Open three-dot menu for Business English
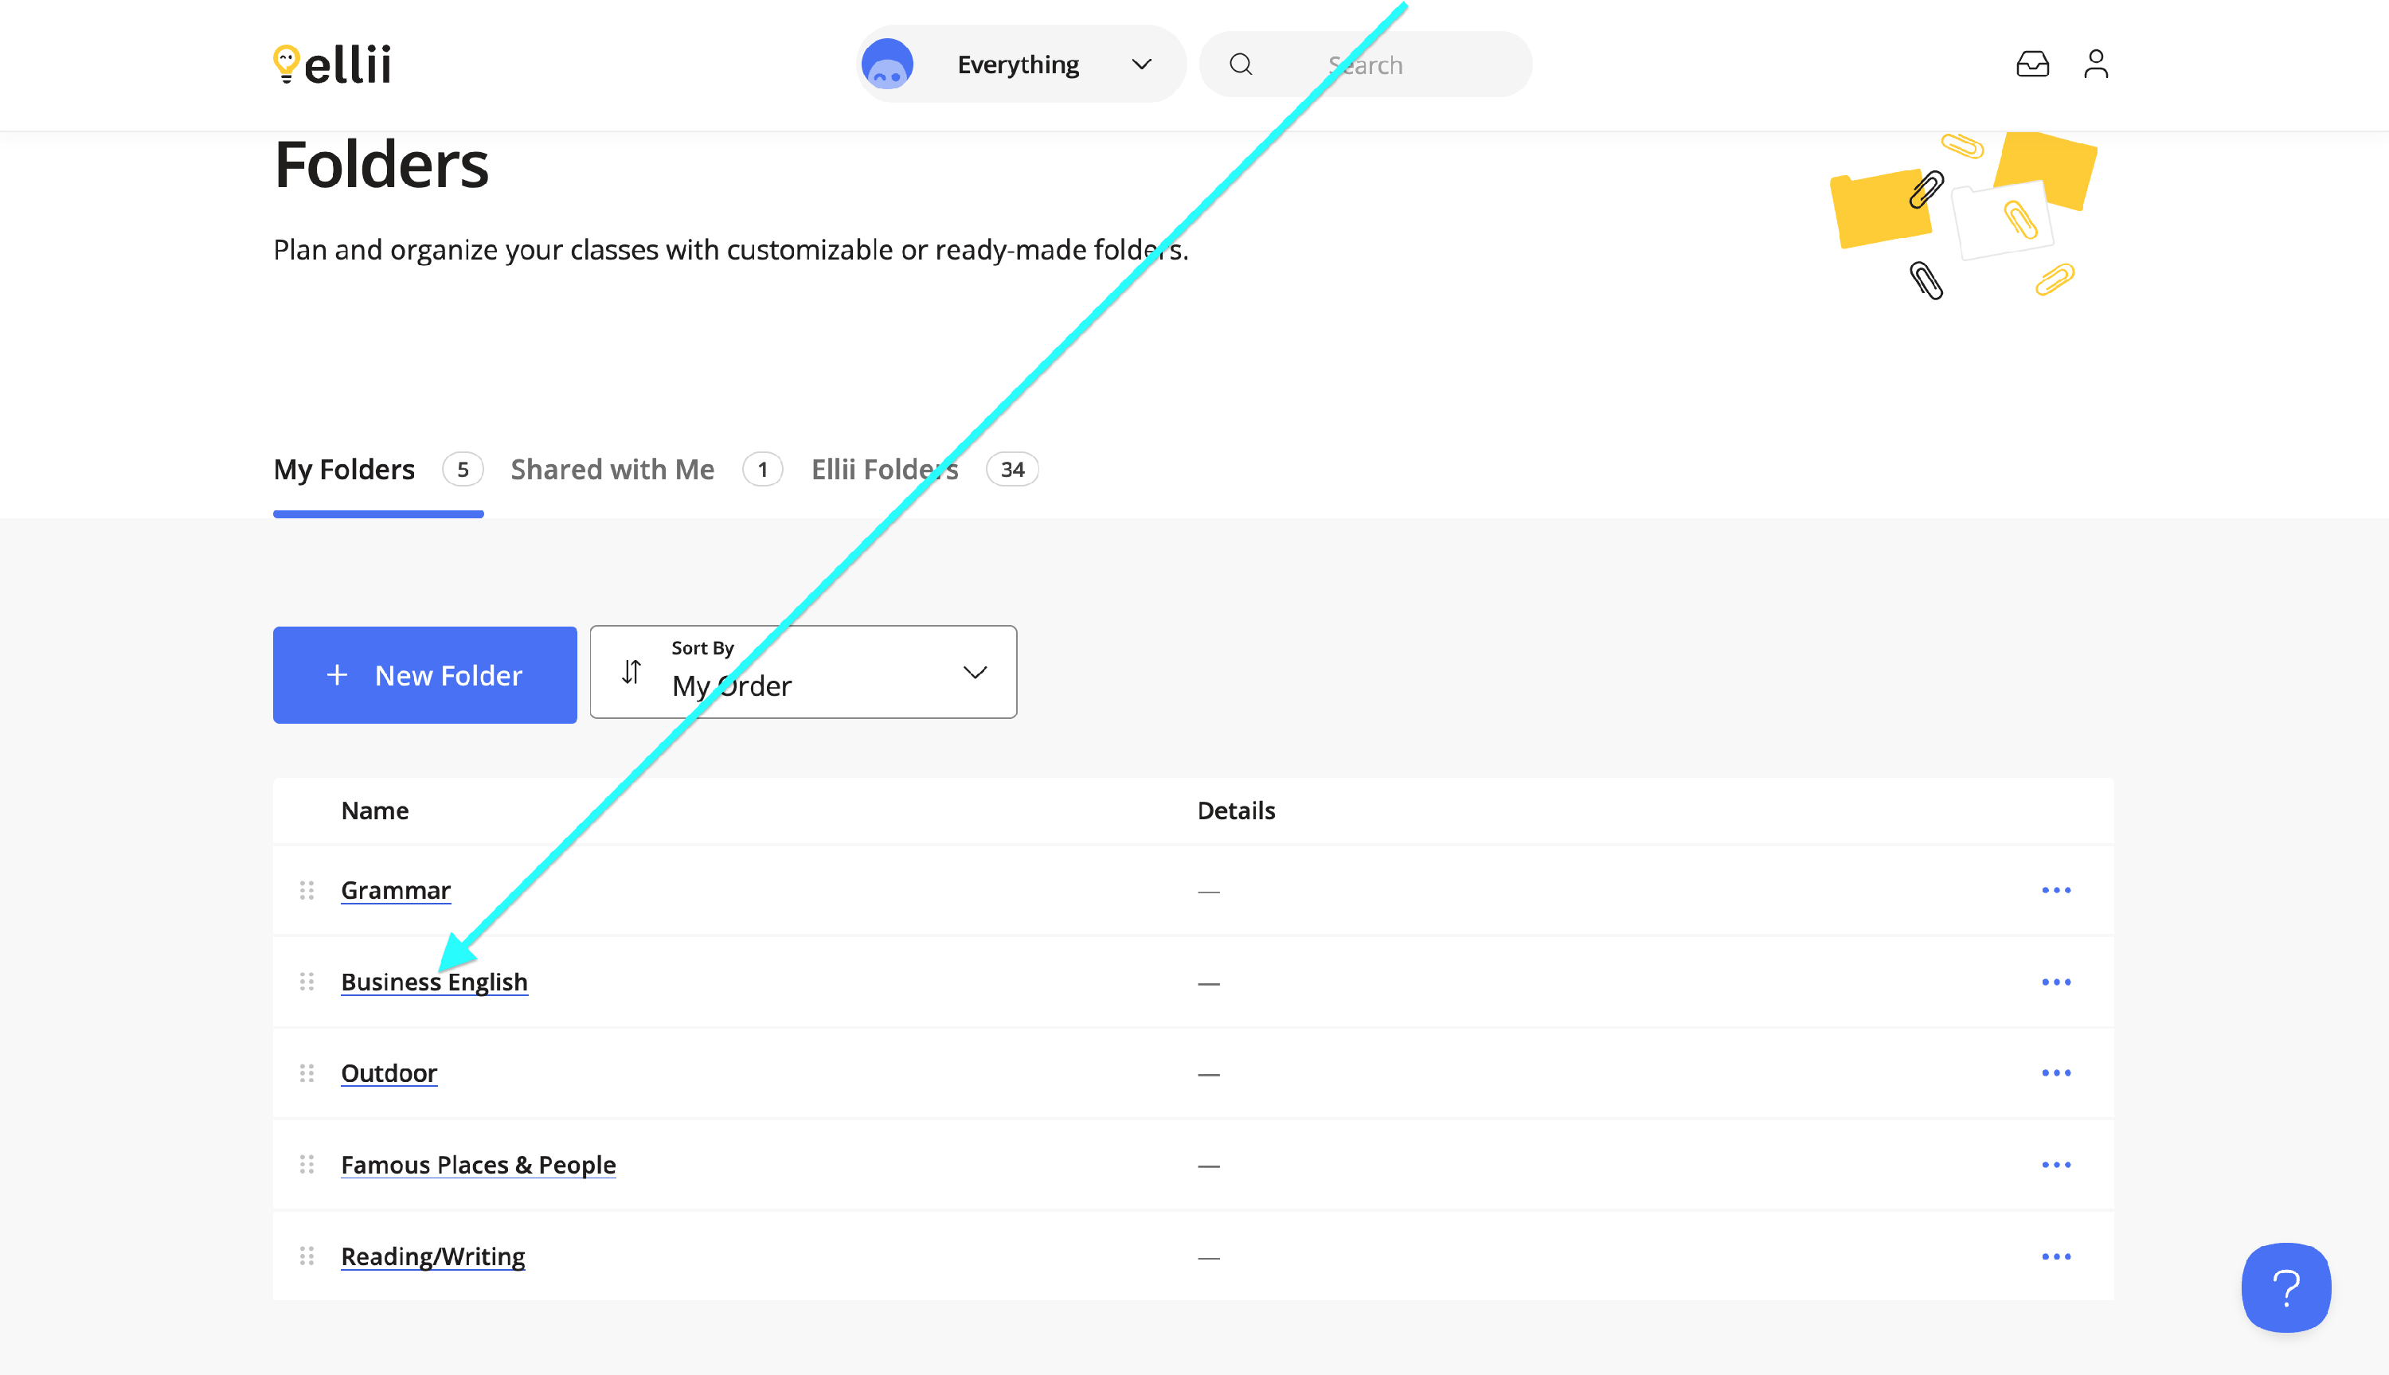This screenshot has width=2389, height=1375. tap(2055, 982)
